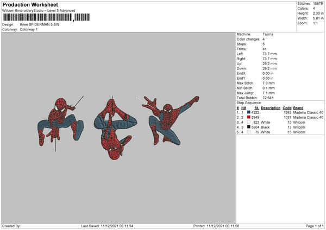Click the blue thread swatch for 4222
This screenshot has height=230, width=326.
click(249, 112)
